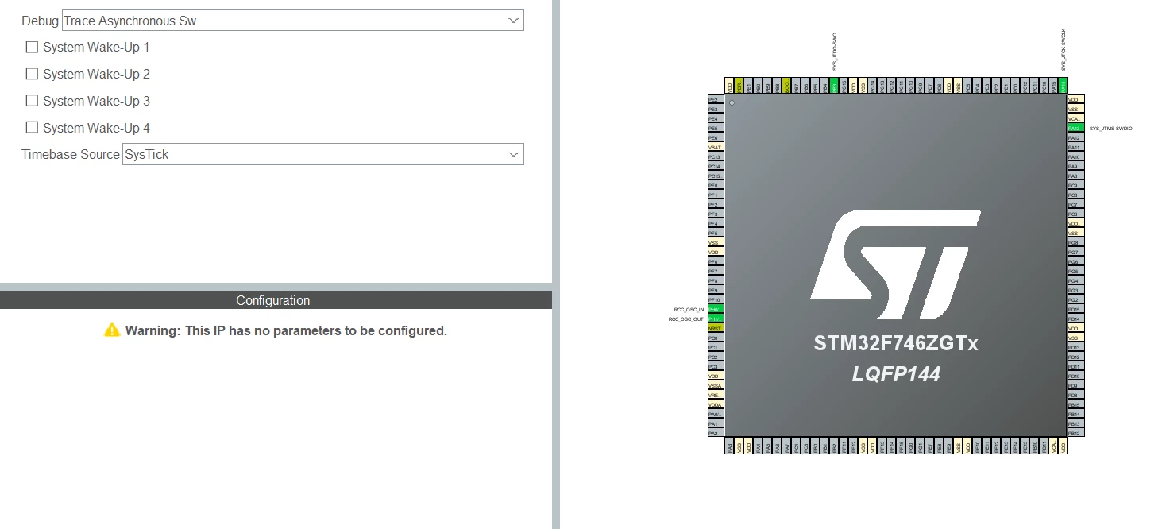Click the green PA13 SYS_JTMS-SWDIO pin

(x=1075, y=128)
